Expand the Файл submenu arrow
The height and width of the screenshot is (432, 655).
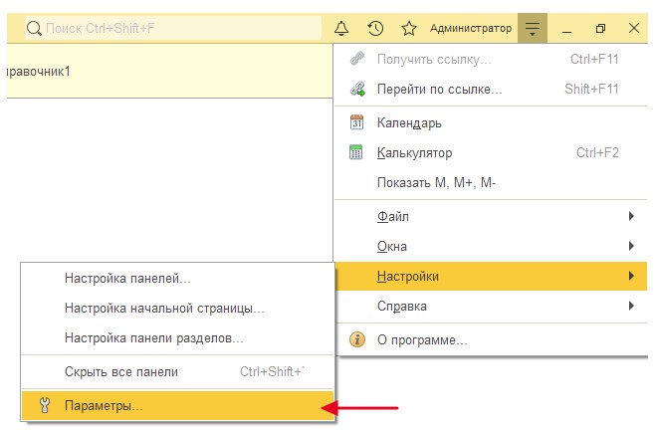pos(630,216)
